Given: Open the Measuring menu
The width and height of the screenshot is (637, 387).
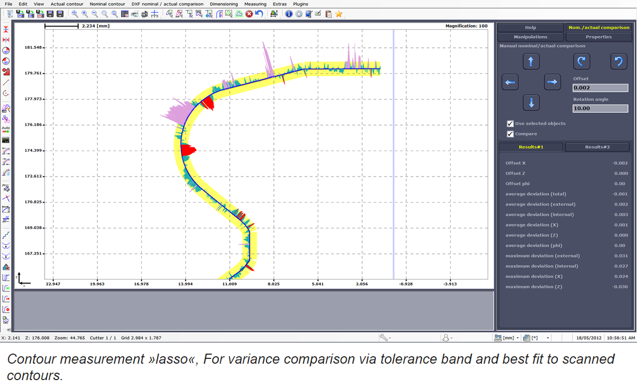Looking at the screenshot, I should 255,4.
